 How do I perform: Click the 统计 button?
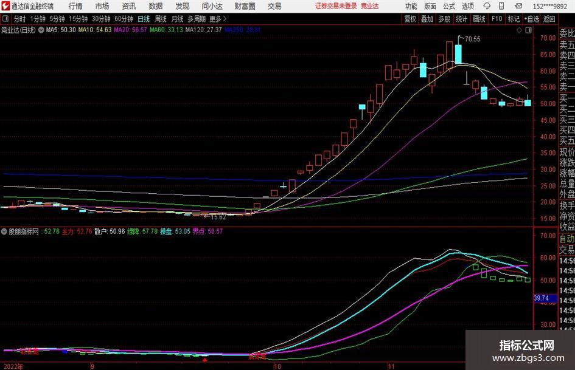461,19
